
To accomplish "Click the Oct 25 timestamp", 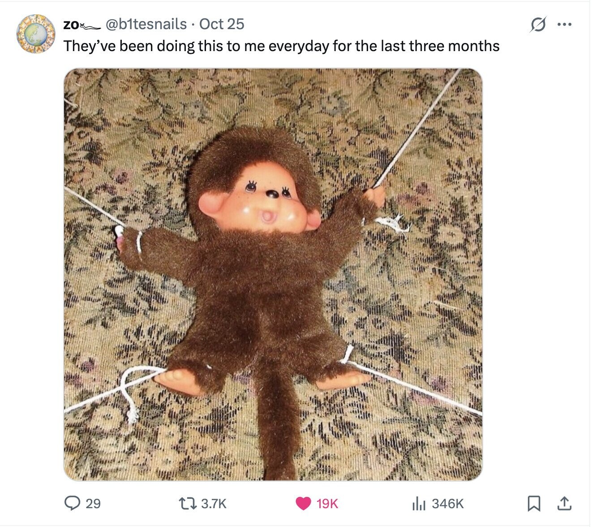I will [x=222, y=24].
